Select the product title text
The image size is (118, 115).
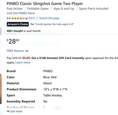click(x=45, y=4)
